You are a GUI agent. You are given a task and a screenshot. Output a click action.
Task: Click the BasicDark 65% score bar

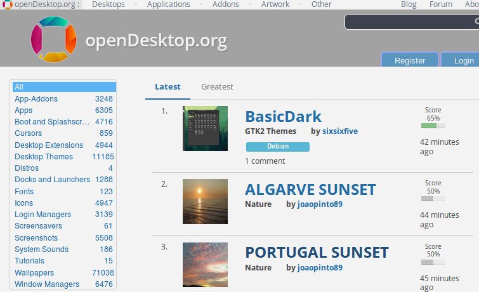[433, 126]
